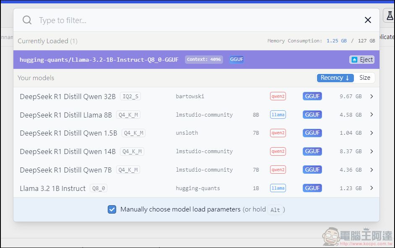
Task: Expand DeepSeek R1 Distill Llama 8B chevron
Action: [372, 115]
